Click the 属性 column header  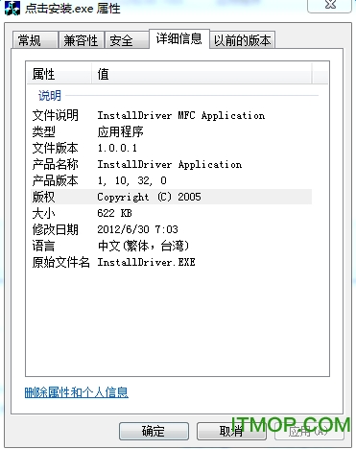(x=59, y=74)
